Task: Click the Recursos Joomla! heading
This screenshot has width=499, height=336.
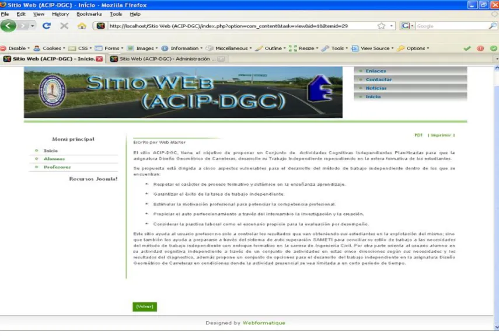Action: [x=93, y=179]
